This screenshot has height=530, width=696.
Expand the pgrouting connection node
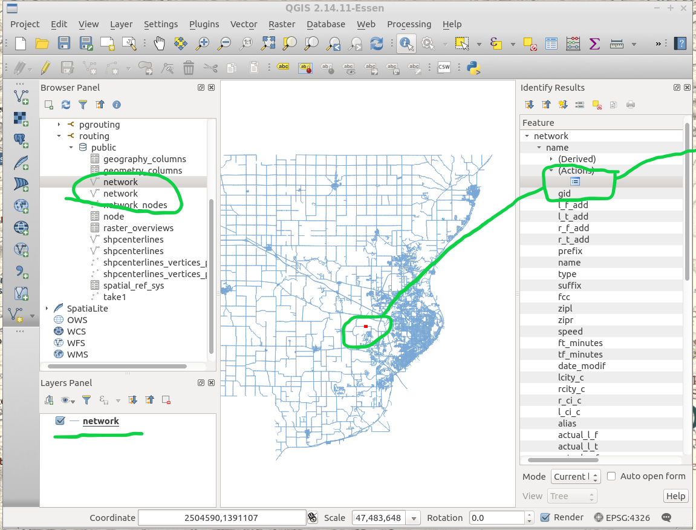coord(59,125)
